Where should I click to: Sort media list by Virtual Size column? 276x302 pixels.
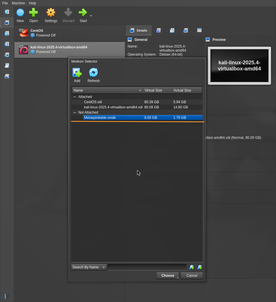point(157,90)
